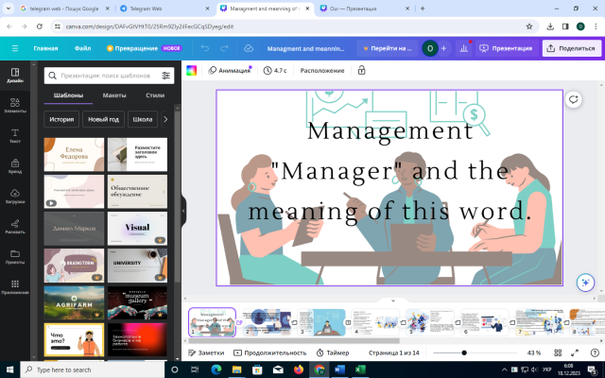
Task: Open the user account avatar O
Action: click(430, 48)
